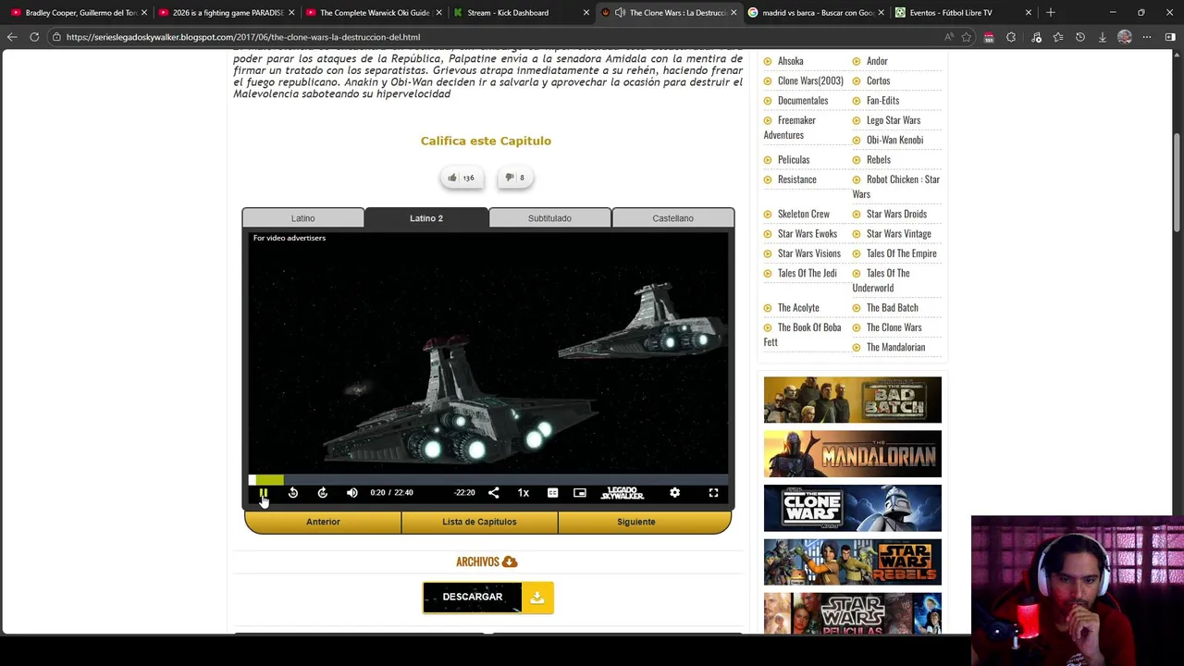Open the browser extensions puzzle icon
Image resolution: width=1184 pixels, height=666 pixels.
[x=1011, y=37]
